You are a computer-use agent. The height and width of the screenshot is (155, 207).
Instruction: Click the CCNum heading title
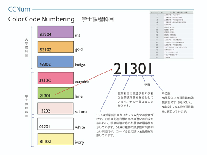click(x=19, y=9)
